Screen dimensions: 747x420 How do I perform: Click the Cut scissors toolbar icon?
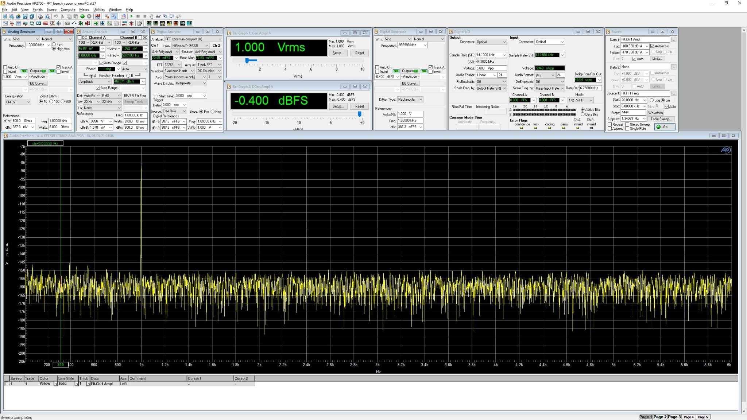coord(62,16)
